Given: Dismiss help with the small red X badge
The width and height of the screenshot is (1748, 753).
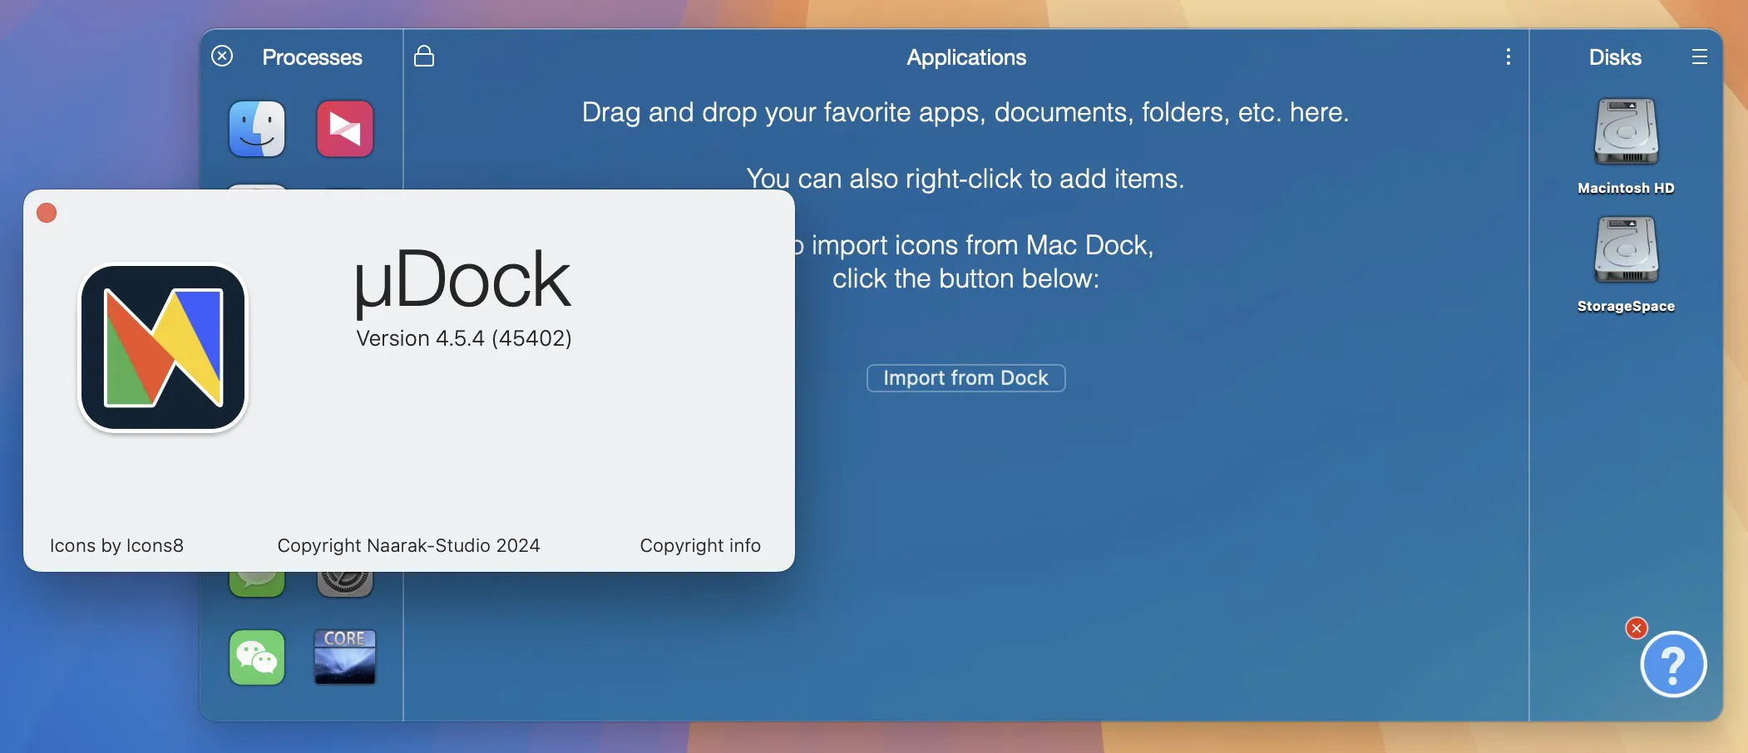Looking at the screenshot, I should 1637,628.
